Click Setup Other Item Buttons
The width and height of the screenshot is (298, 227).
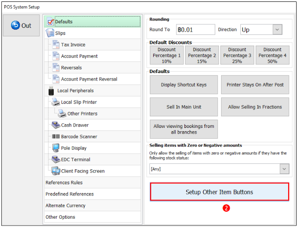[219, 192]
